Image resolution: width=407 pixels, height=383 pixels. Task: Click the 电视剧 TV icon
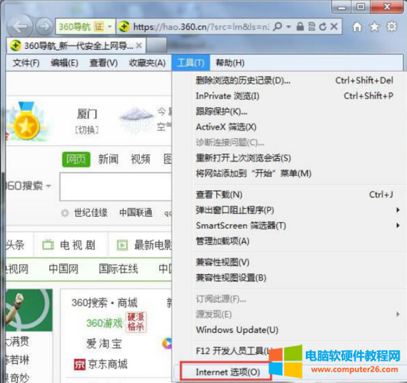click(x=48, y=244)
